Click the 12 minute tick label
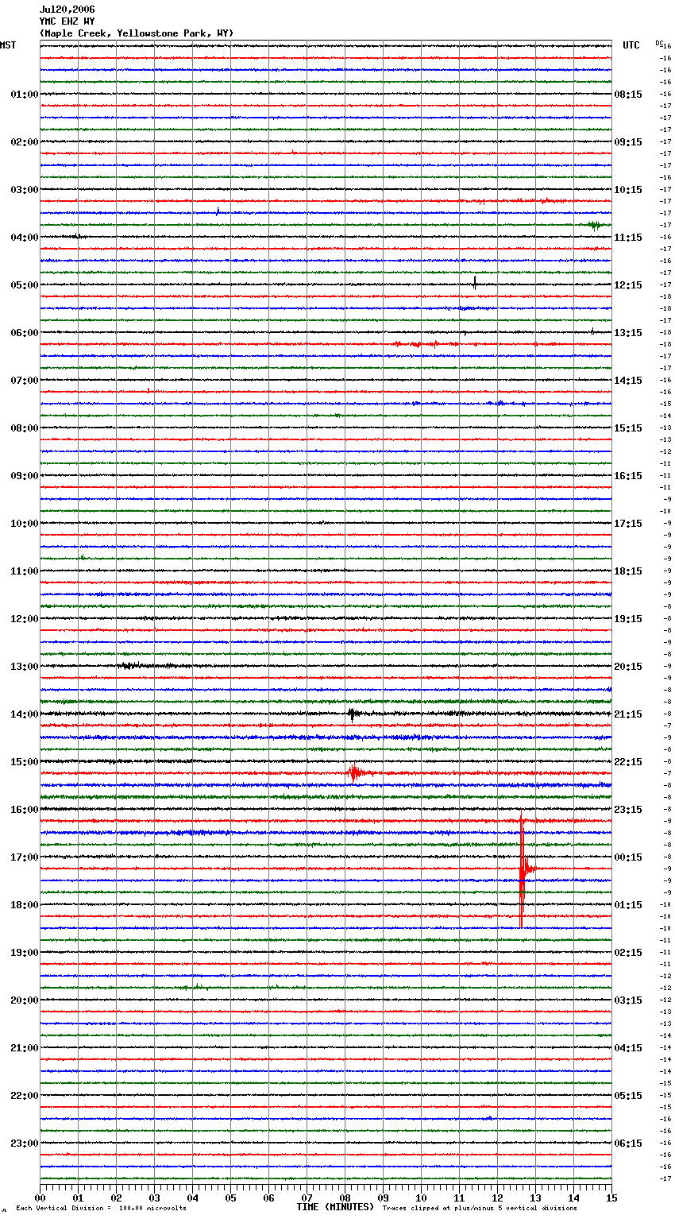The height and width of the screenshot is (1219, 675). [x=497, y=1198]
